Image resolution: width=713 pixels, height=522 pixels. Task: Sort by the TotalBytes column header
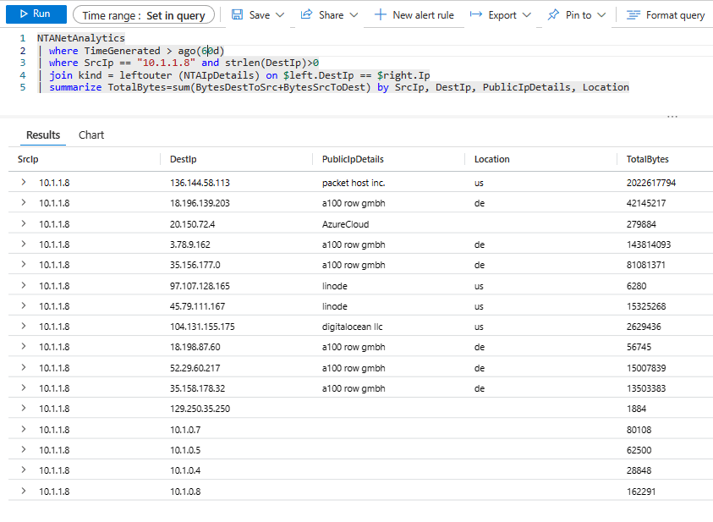(x=647, y=159)
